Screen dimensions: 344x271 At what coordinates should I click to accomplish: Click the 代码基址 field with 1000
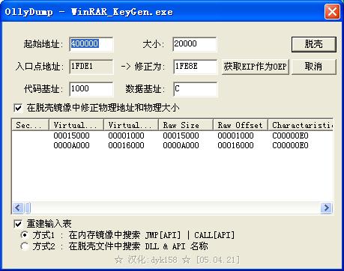[x=91, y=89]
